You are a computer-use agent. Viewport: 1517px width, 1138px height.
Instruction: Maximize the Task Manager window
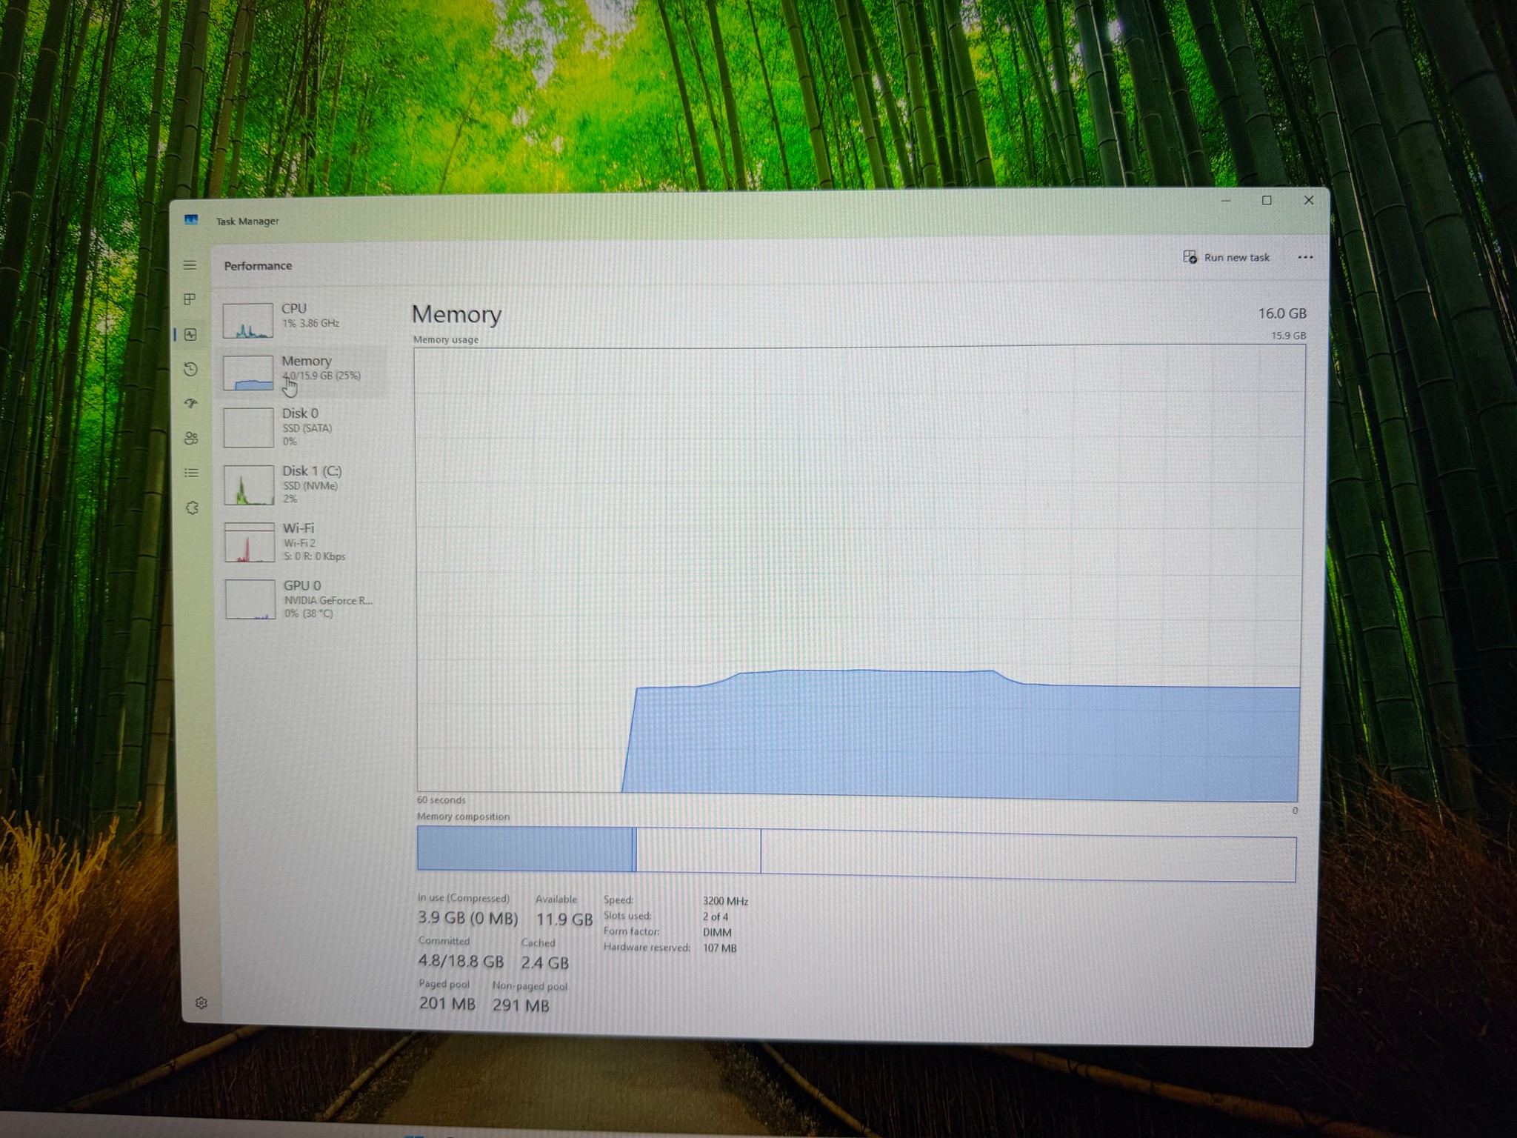(1267, 201)
